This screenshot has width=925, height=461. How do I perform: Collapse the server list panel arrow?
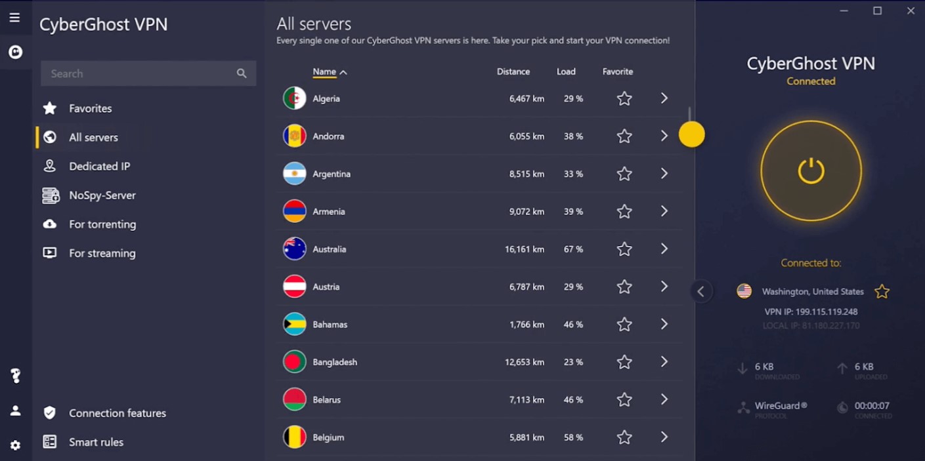[700, 292]
